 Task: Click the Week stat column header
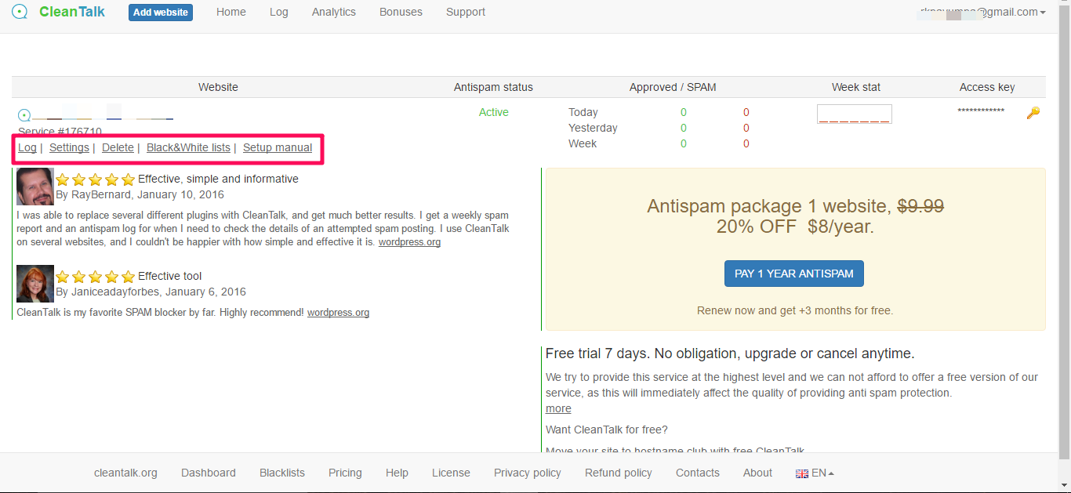point(856,87)
